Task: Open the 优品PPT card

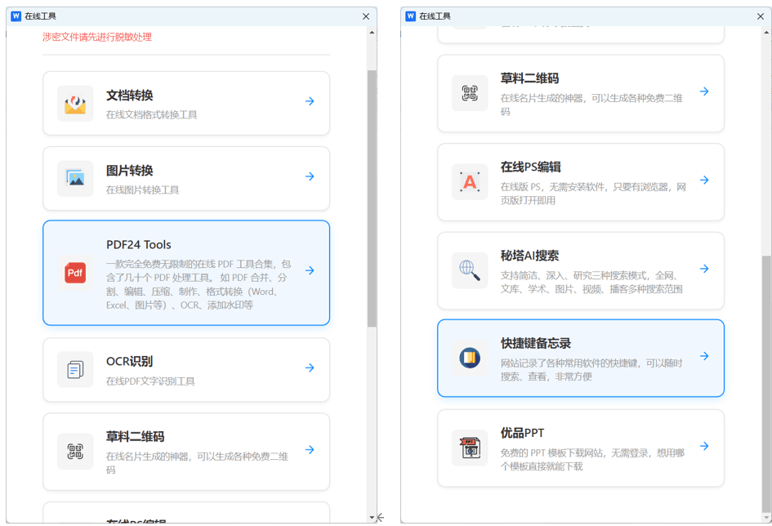Action: coord(580,446)
